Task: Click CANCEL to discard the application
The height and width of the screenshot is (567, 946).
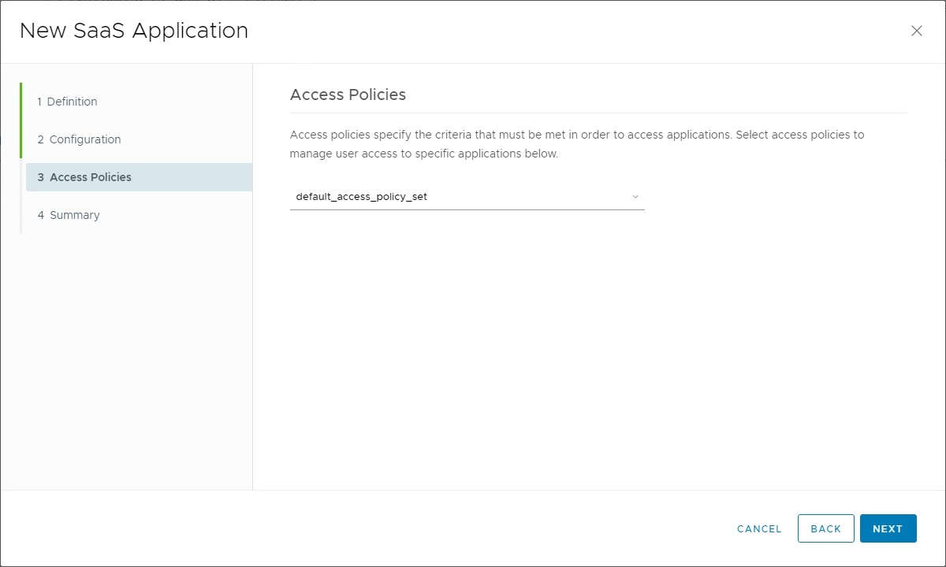Action: (x=758, y=528)
